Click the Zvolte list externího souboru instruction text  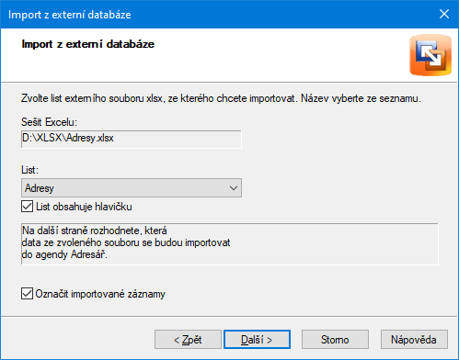(x=221, y=98)
